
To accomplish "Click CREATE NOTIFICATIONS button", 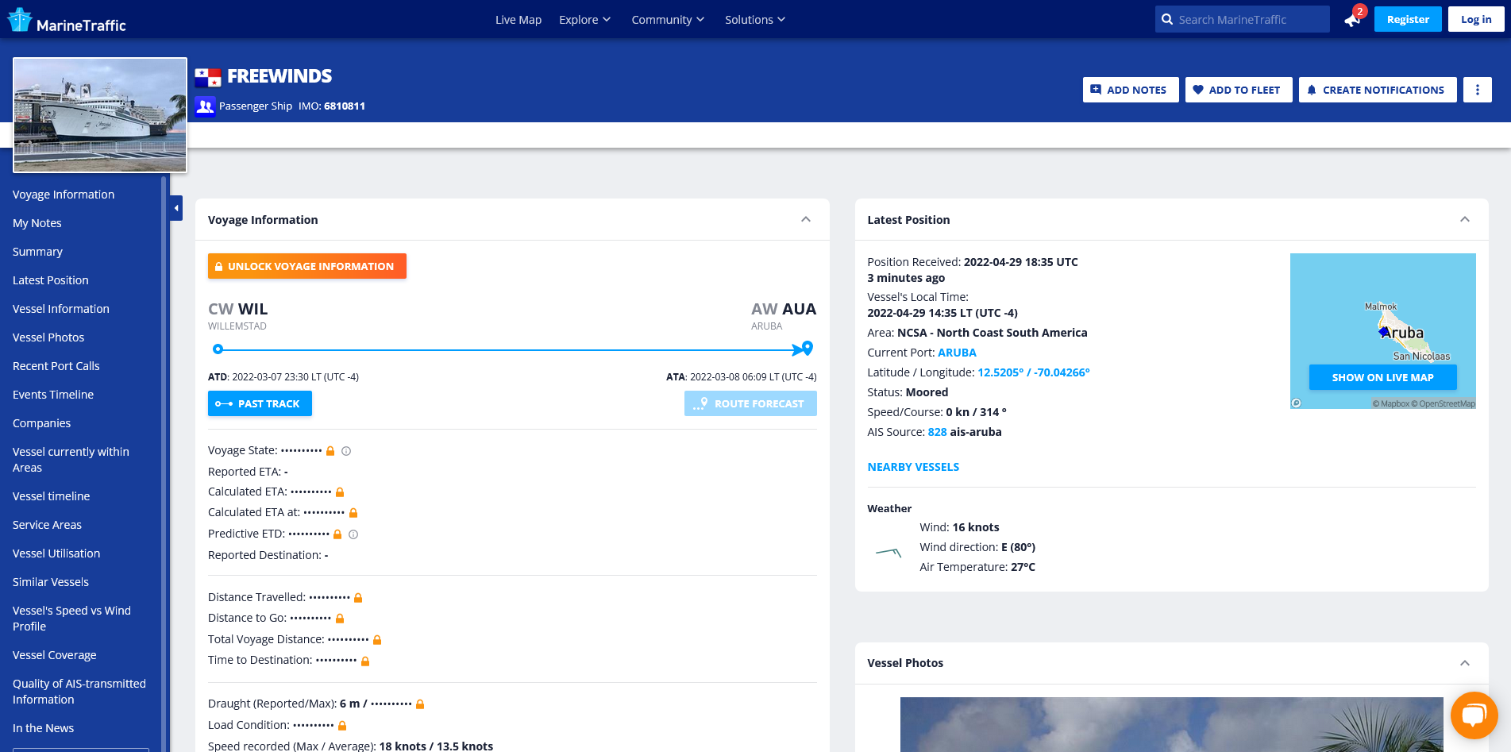I will (x=1378, y=90).
